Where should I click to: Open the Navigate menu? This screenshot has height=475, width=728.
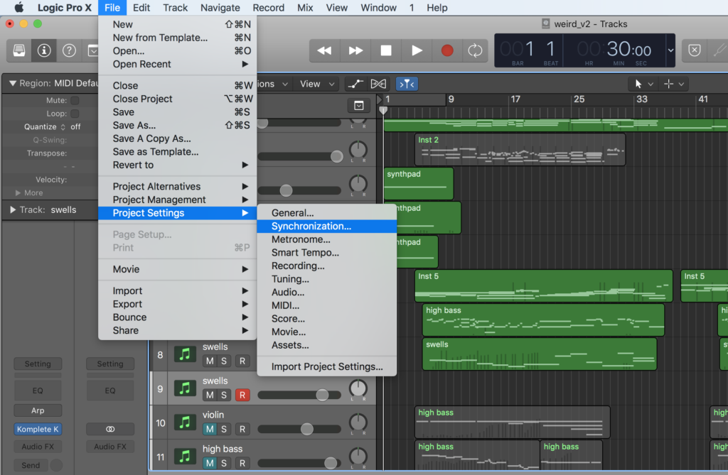point(220,8)
